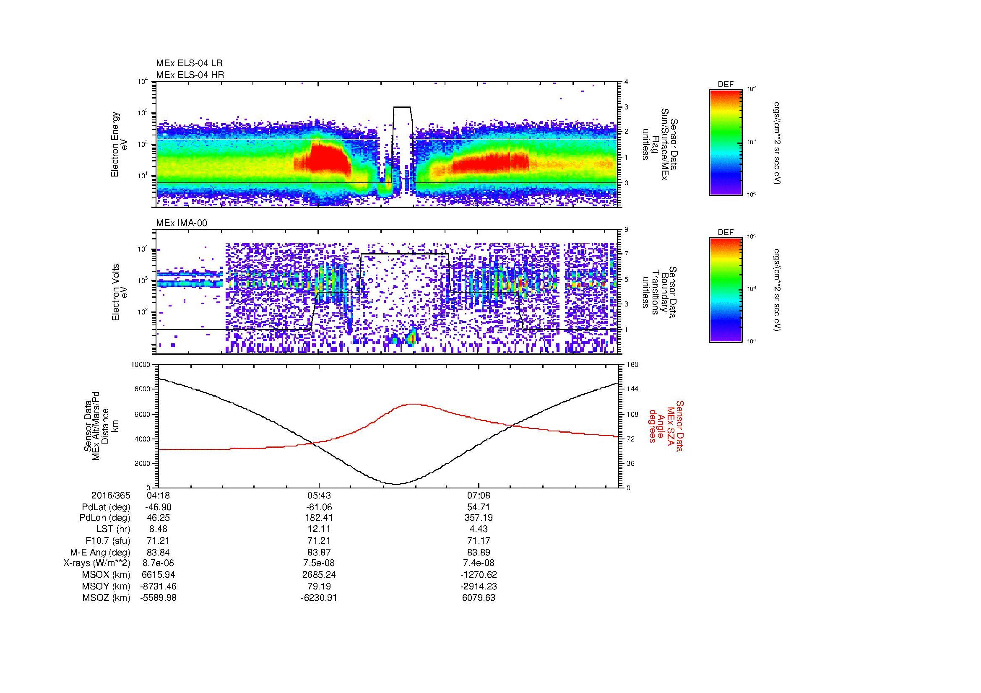Click the 'Electron Energy eV' axis label
Viewport: 981px width, 693px height.
[119, 145]
